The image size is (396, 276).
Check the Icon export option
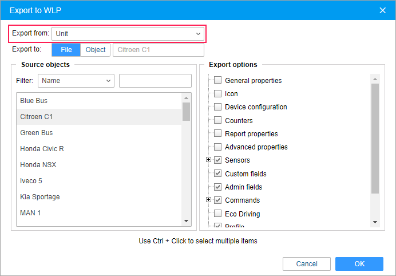pos(217,93)
